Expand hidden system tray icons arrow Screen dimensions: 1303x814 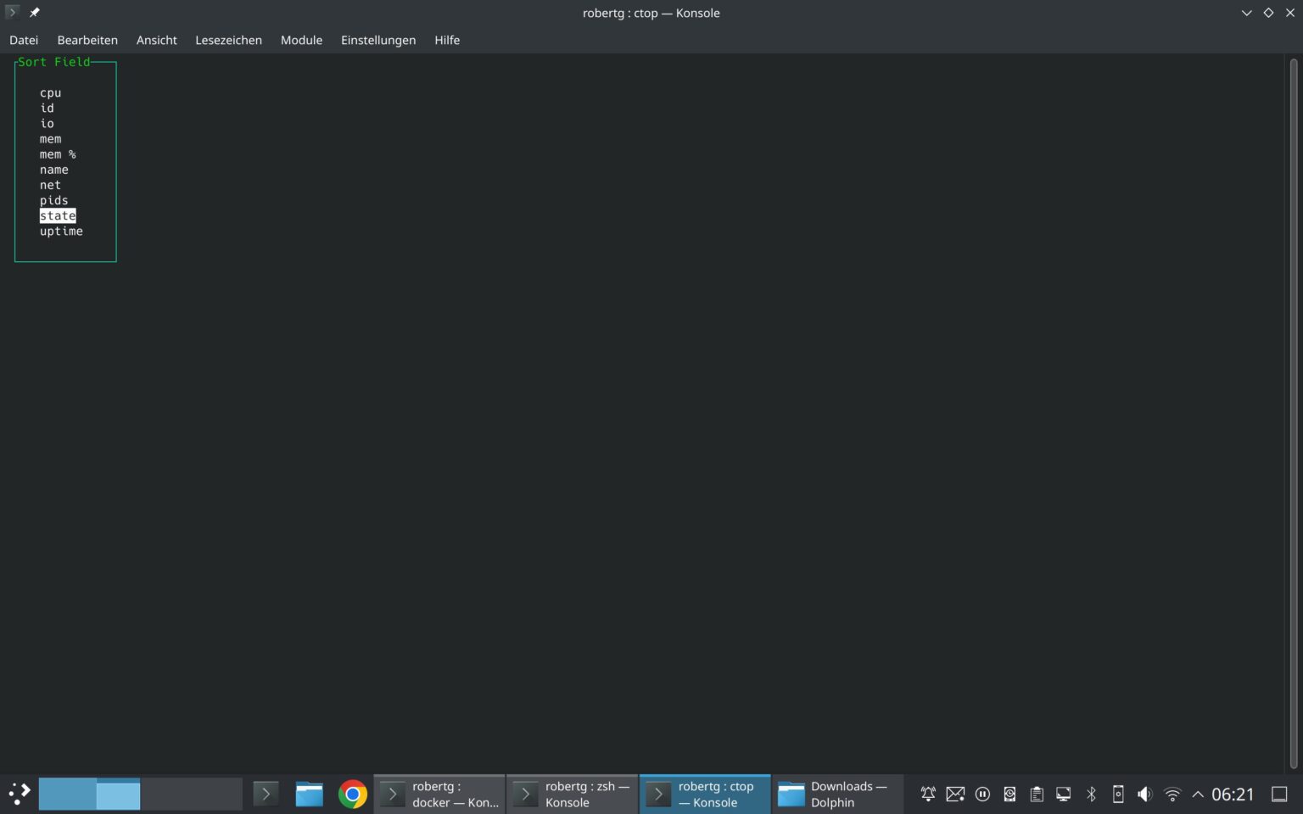[x=1198, y=794]
